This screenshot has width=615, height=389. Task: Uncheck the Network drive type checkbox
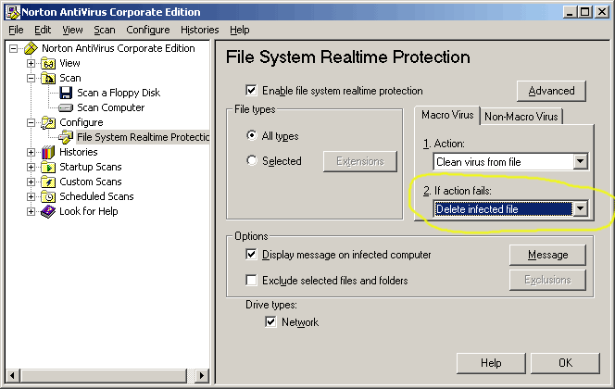tap(270, 322)
